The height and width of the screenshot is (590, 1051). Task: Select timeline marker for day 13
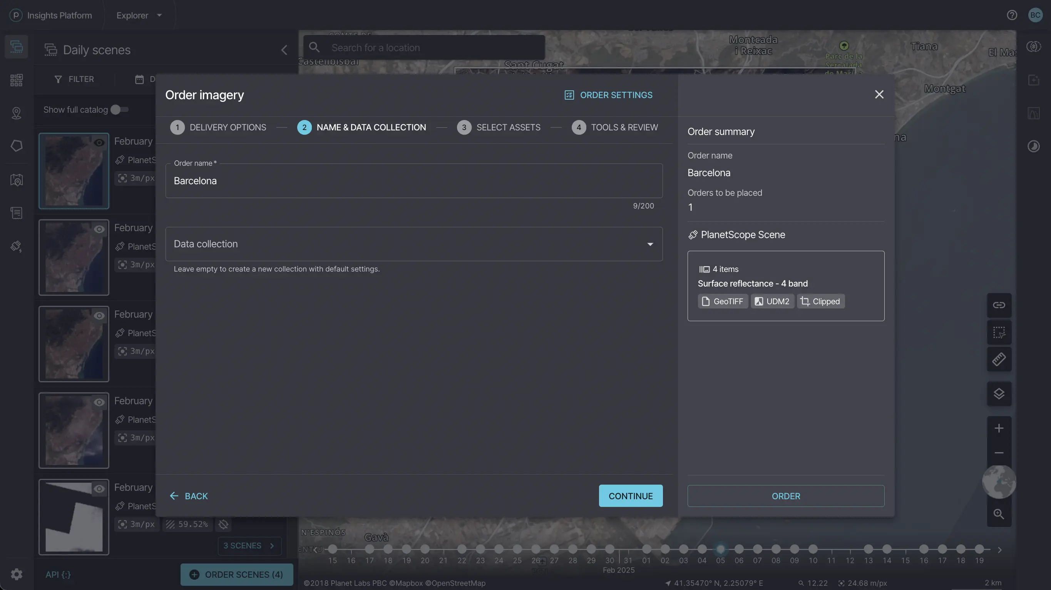868,549
